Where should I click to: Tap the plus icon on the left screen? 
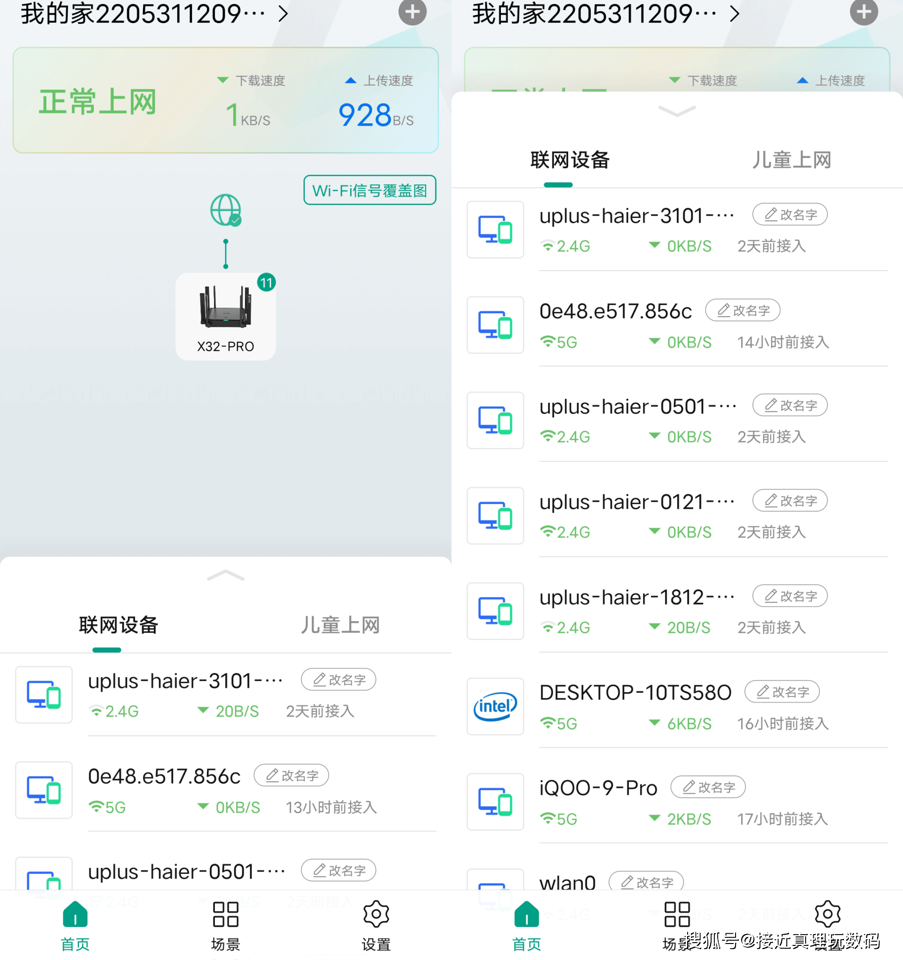coord(412,12)
